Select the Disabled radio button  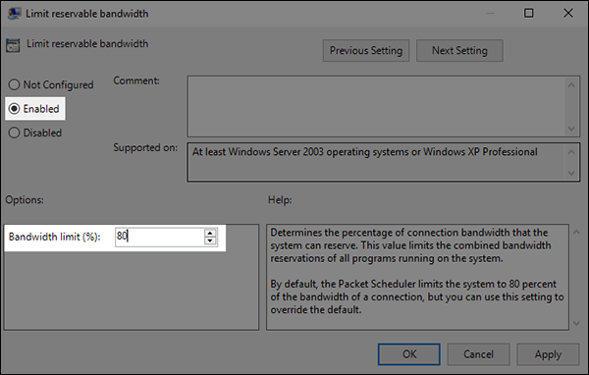point(14,133)
